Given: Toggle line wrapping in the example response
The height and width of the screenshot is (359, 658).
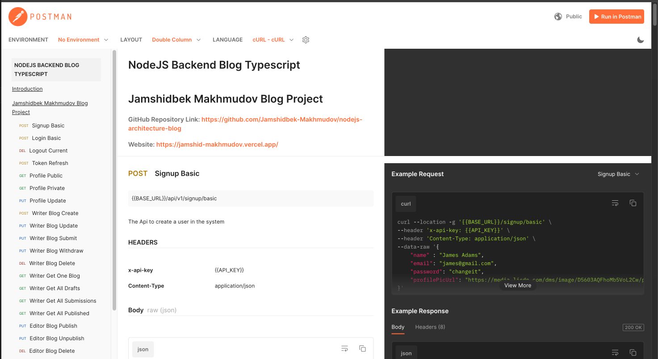Looking at the screenshot, I should tap(615, 352).
